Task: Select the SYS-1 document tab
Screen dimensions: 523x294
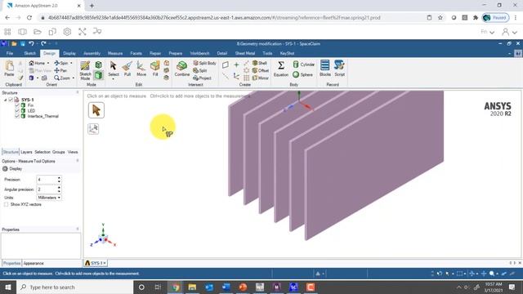Action: [96, 263]
